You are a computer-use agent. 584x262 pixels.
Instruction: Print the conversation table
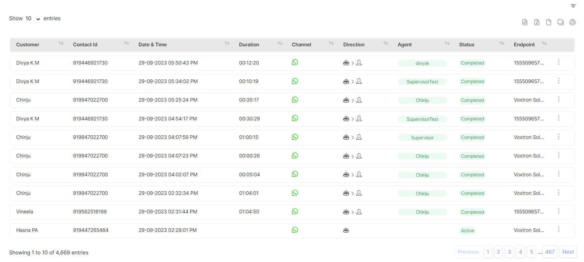pyautogui.click(x=572, y=22)
